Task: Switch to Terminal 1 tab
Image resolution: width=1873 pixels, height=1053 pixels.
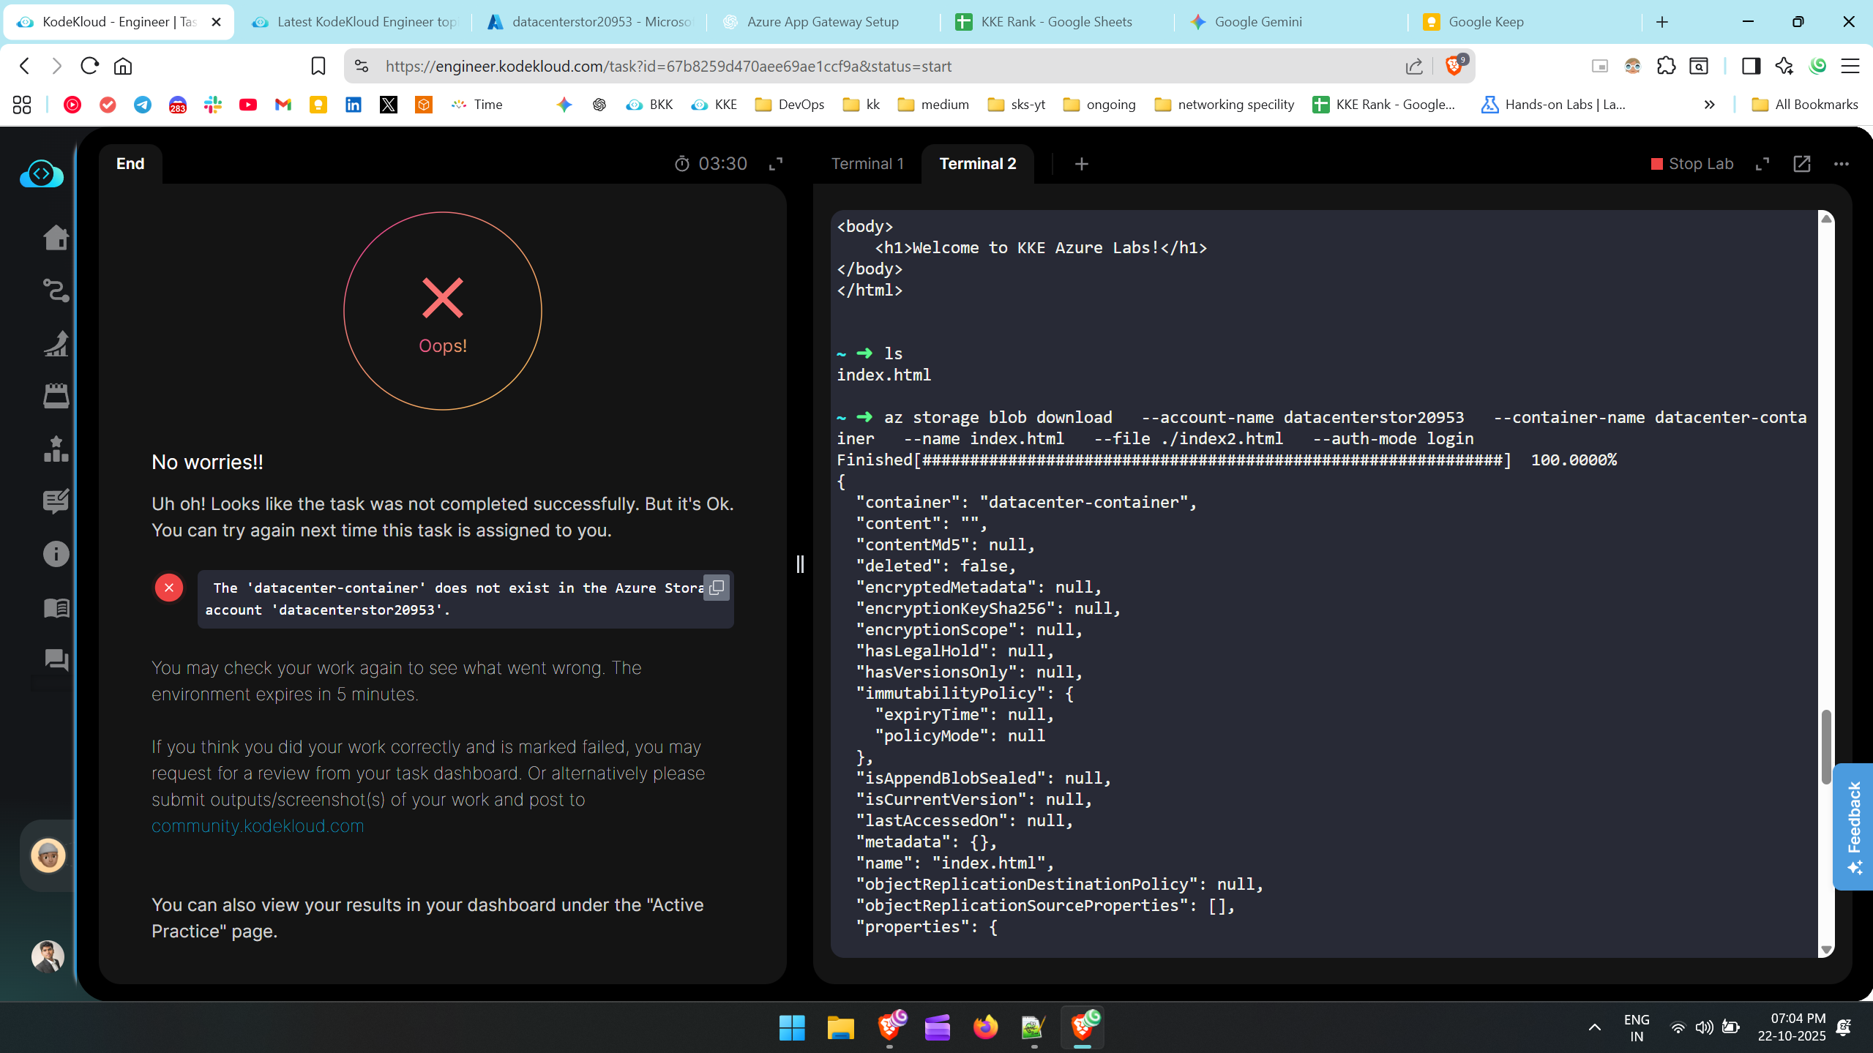Action: 867,164
